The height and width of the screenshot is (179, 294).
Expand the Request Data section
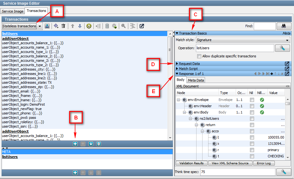(177, 64)
